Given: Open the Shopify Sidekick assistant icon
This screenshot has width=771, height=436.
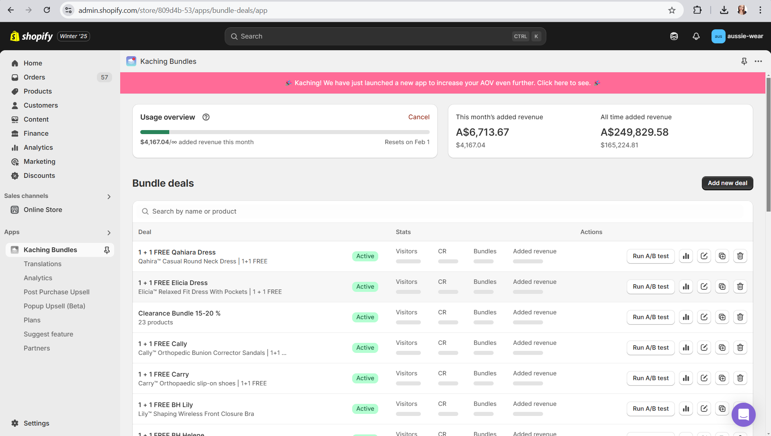Looking at the screenshot, I should pyautogui.click(x=674, y=37).
